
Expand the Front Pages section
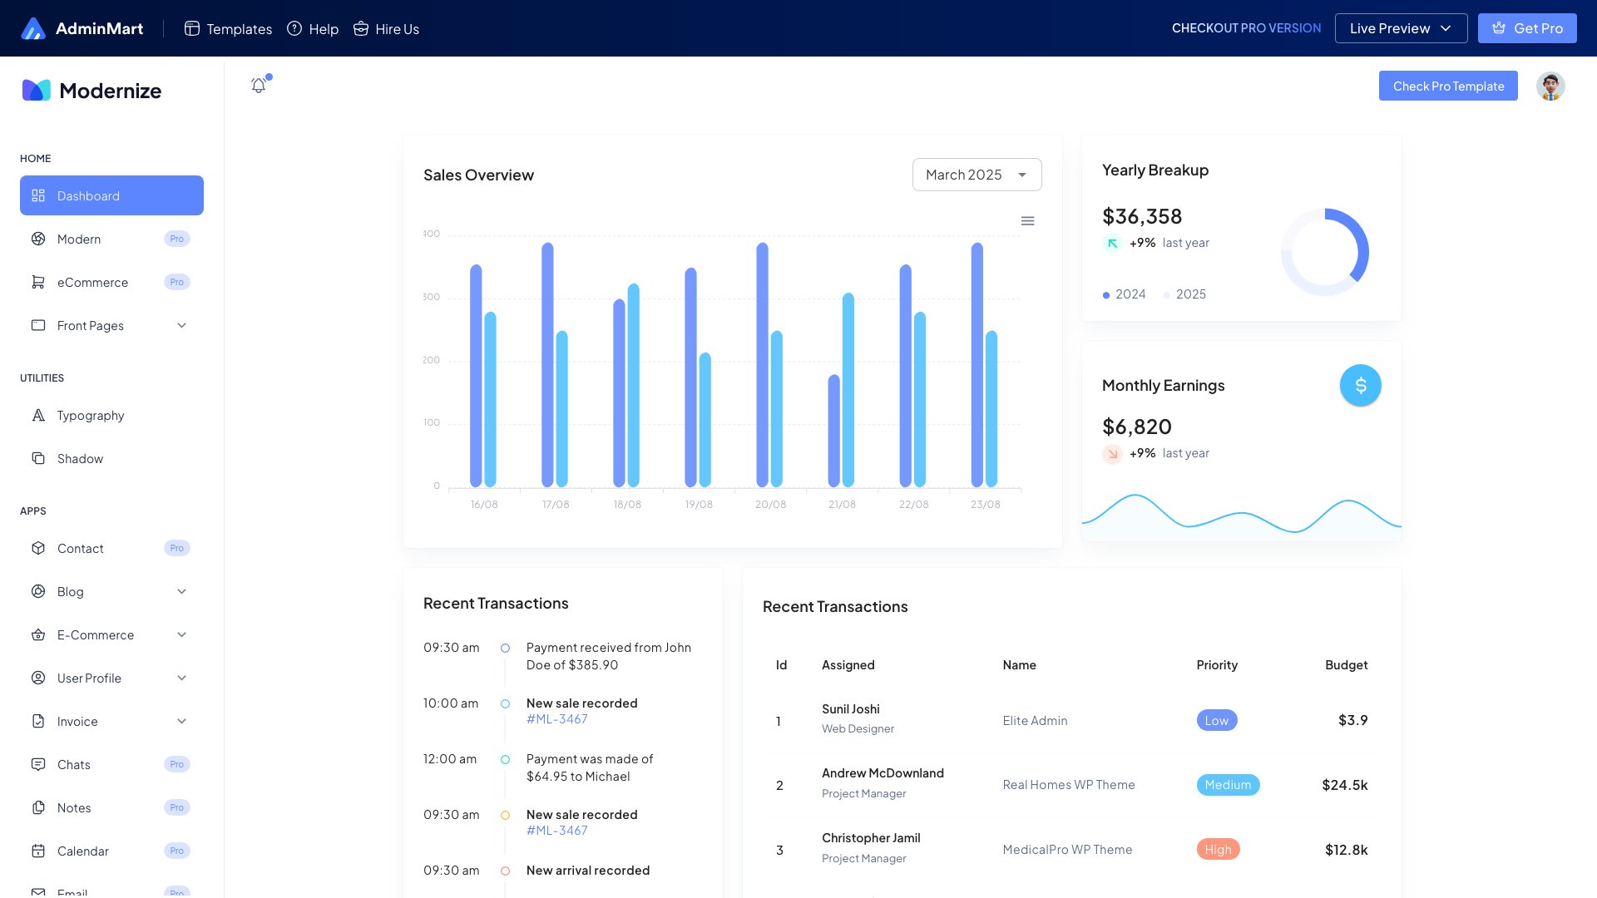(x=90, y=325)
